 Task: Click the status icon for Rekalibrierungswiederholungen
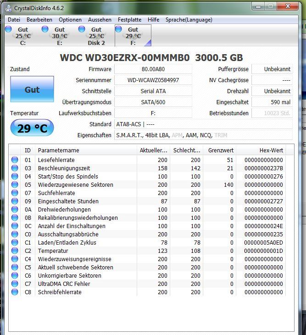coord(15,218)
